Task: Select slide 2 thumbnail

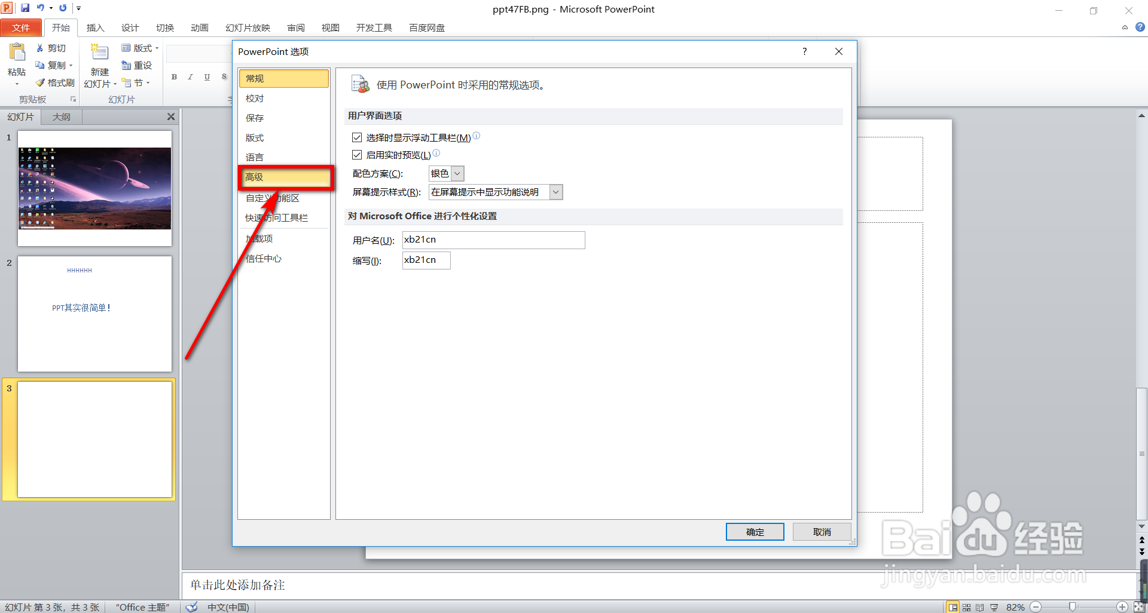Action: (x=95, y=314)
